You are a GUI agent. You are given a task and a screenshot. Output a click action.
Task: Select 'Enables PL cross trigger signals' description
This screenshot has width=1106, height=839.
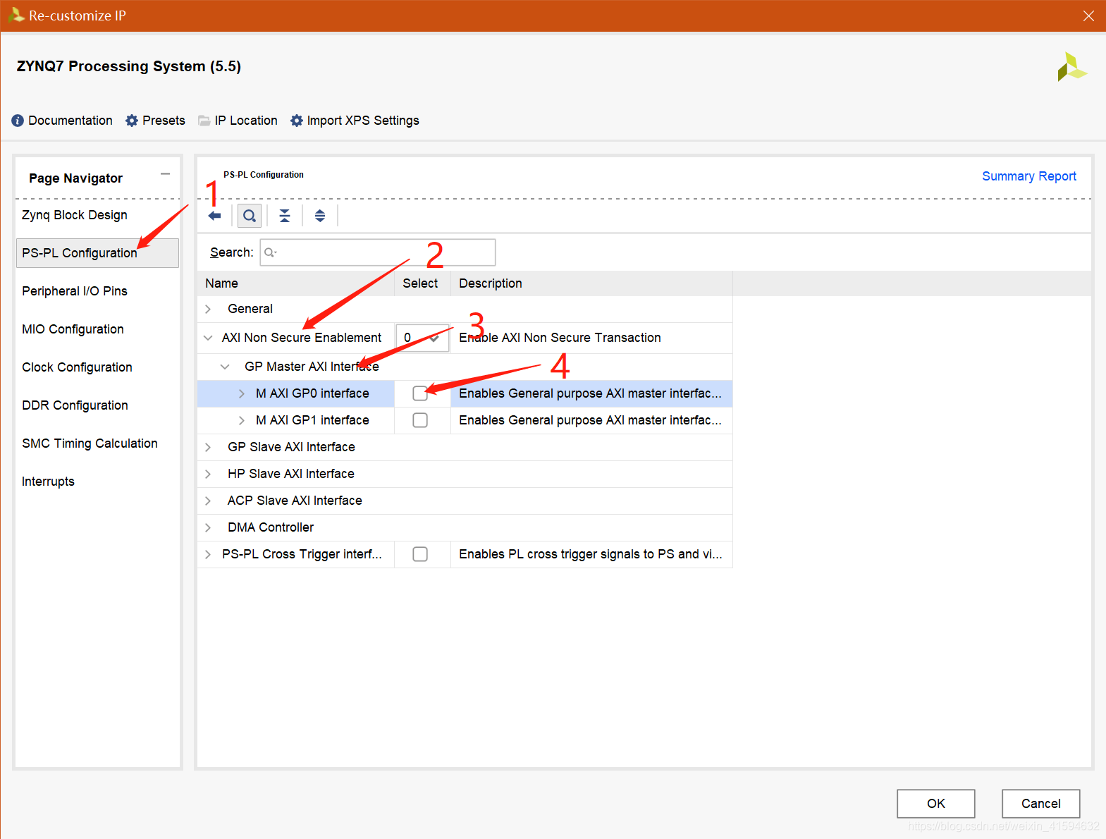591,554
